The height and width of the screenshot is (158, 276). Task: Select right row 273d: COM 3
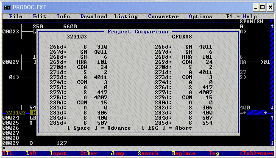click(x=184, y=77)
